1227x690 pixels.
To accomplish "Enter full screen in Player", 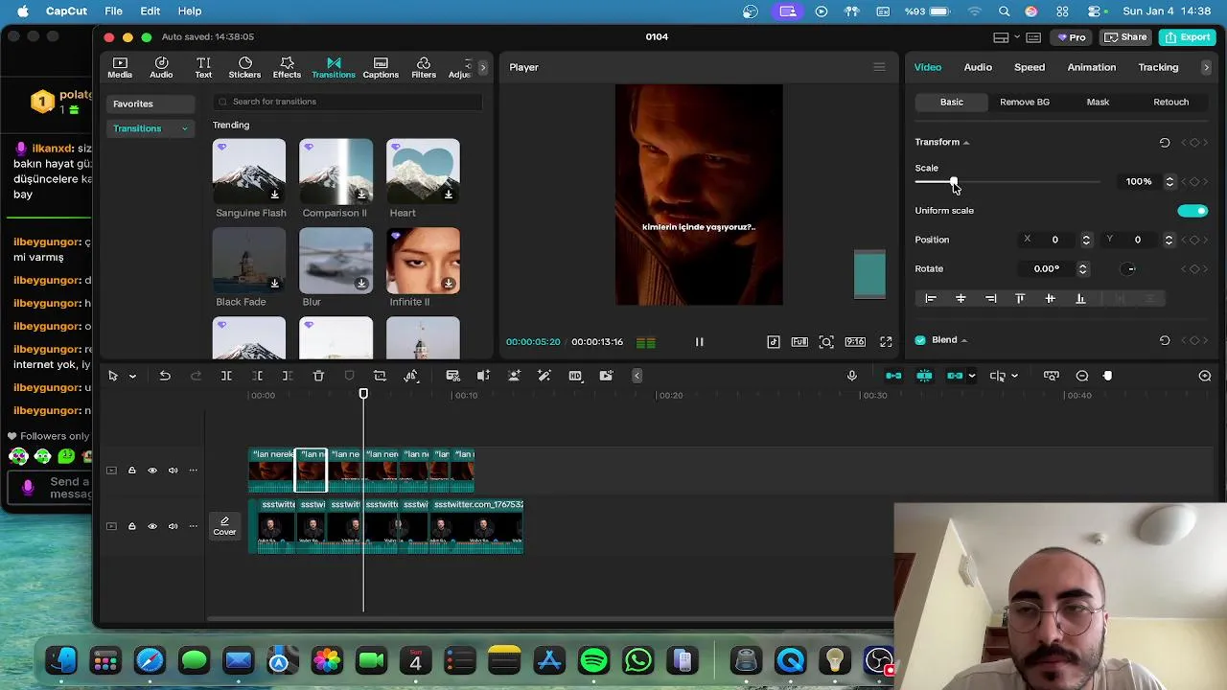I will [886, 342].
